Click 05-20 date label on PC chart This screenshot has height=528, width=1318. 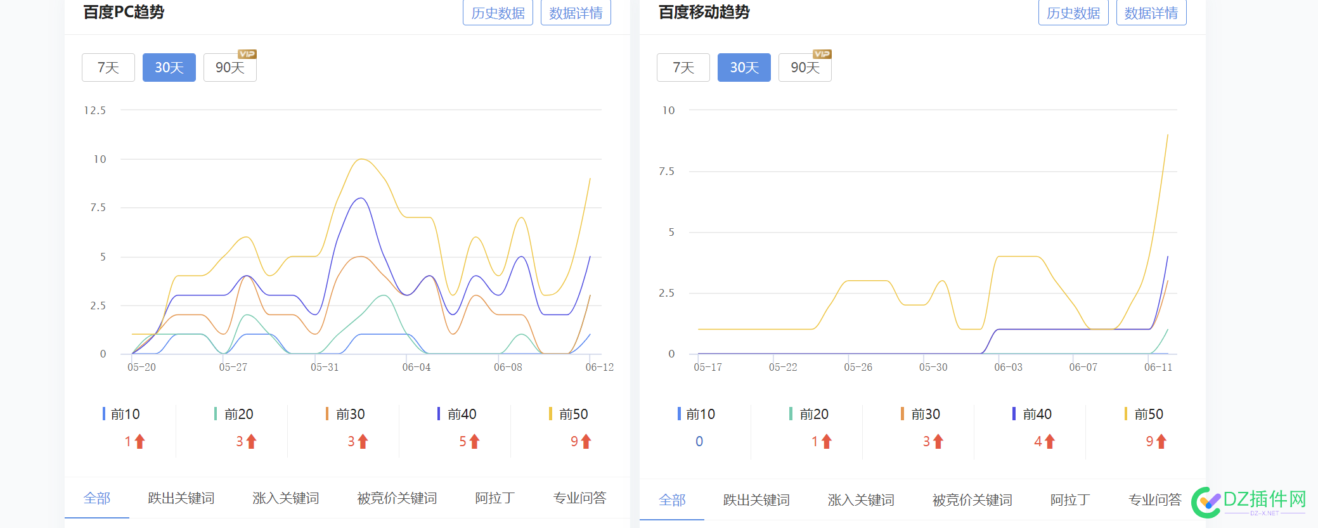pos(141,367)
